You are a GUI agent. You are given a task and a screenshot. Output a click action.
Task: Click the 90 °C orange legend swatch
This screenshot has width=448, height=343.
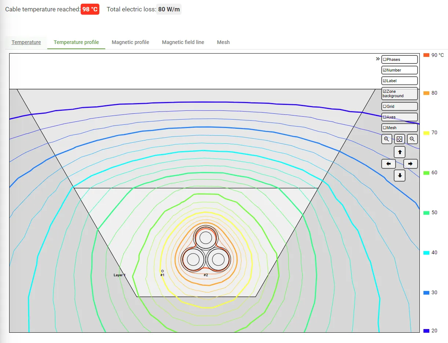pyautogui.click(x=426, y=55)
